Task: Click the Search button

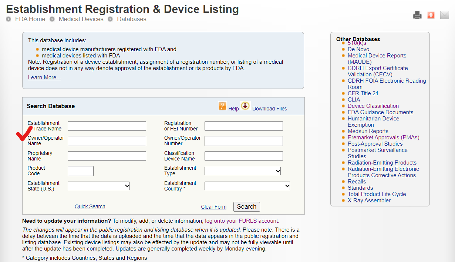Action: (247, 207)
